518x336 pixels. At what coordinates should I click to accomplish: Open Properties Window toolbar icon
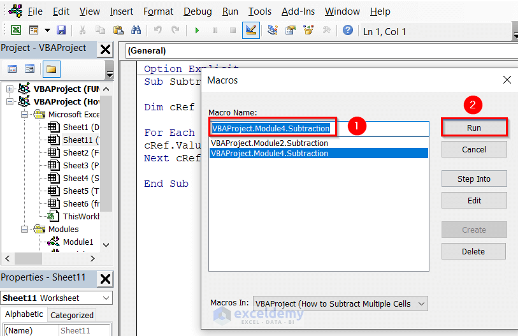click(x=291, y=31)
